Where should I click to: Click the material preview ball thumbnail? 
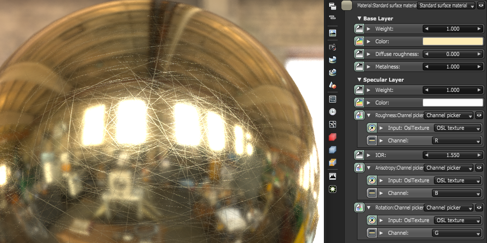(x=347, y=5)
